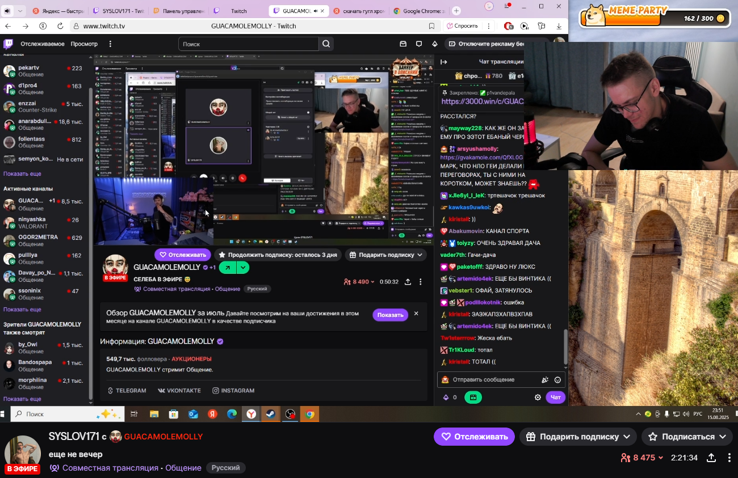Show more under Зрители GUACAMOLEMOLLY также смотрят
Screen dimensions: 738x478
coord(22,399)
